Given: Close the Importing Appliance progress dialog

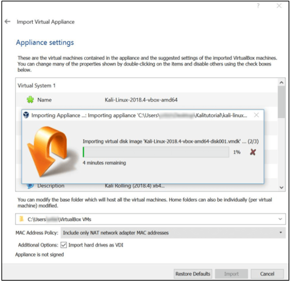Looking at the screenshot, I should [256, 115].
